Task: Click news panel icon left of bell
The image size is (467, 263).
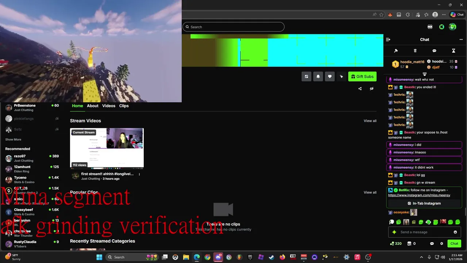Action: point(306,76)
